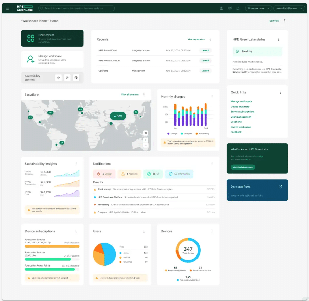Image resolution: width=309 pixels, height=301 pixels.
Task: Click the Users pie chart
Action: 104,254
